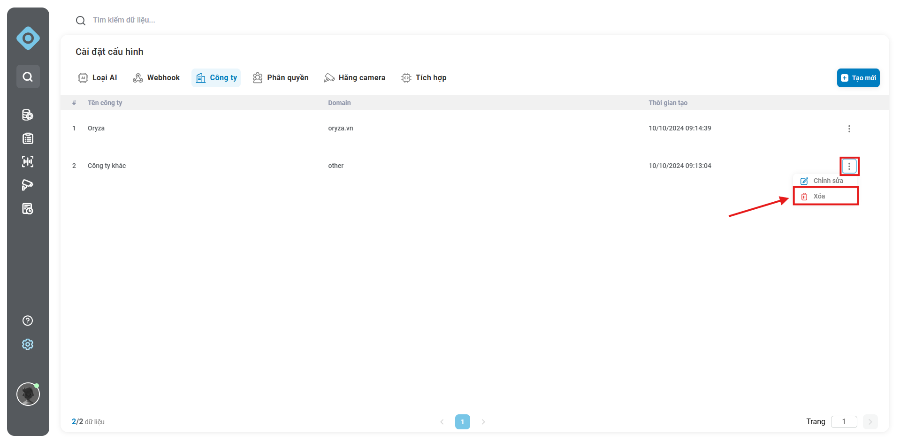The width and height of the screenshot is (900, 442).
Task: Open the three-dot menu for Oryza row
Action: [x=849, y=129]
